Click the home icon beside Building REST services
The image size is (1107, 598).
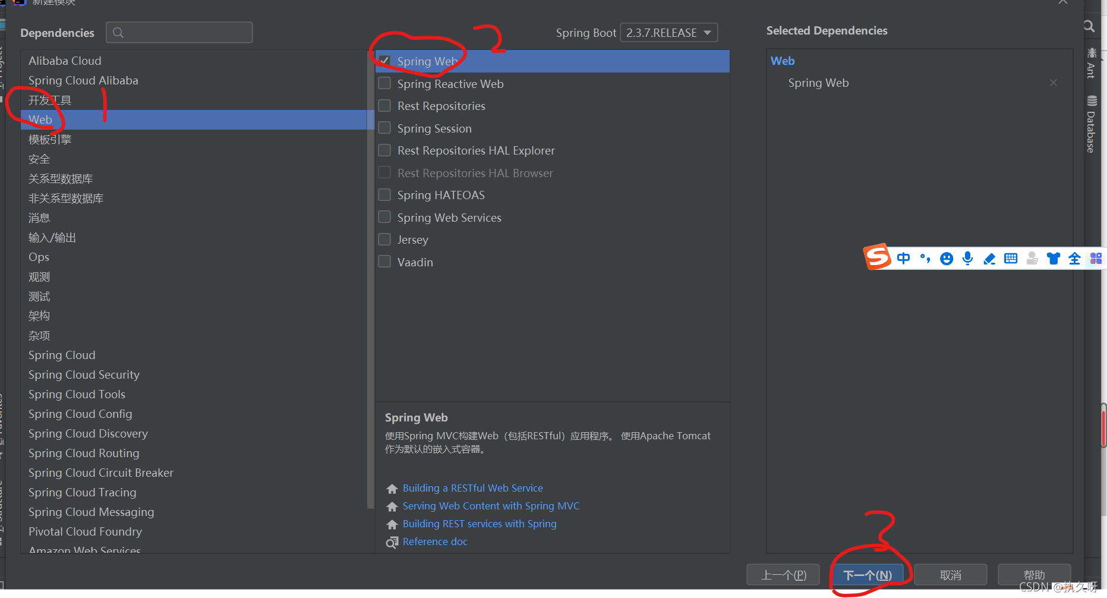click(392, 524)
